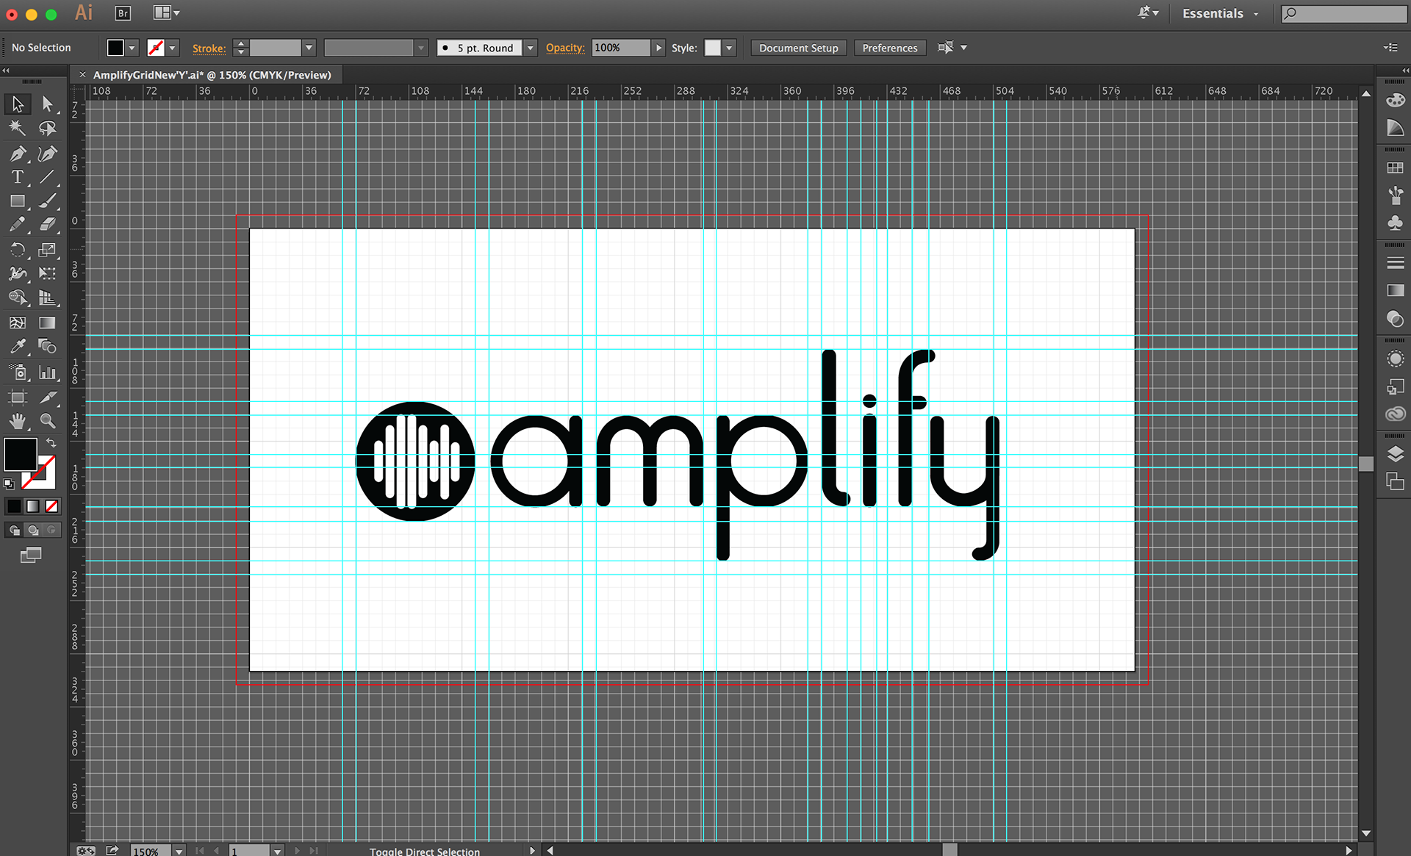1411x856 pixels.
Task: Select the Lasso tool
Action: pyautogui.click(x=48, y=129)
